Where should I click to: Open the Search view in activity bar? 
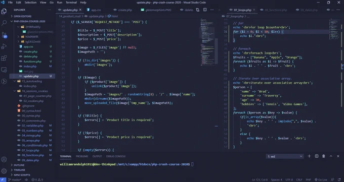point(4,23)
